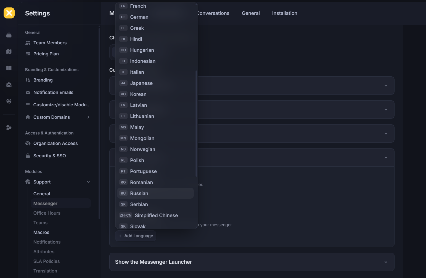Open the Installation tab
The width and height of the screenshot is (426, 278).
pos(284,13)
